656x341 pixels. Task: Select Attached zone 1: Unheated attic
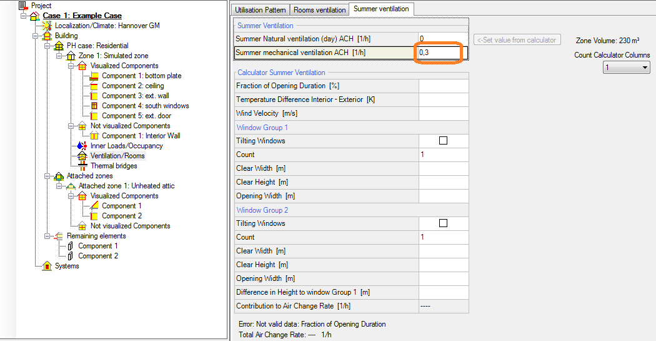(x=126, y=186)
